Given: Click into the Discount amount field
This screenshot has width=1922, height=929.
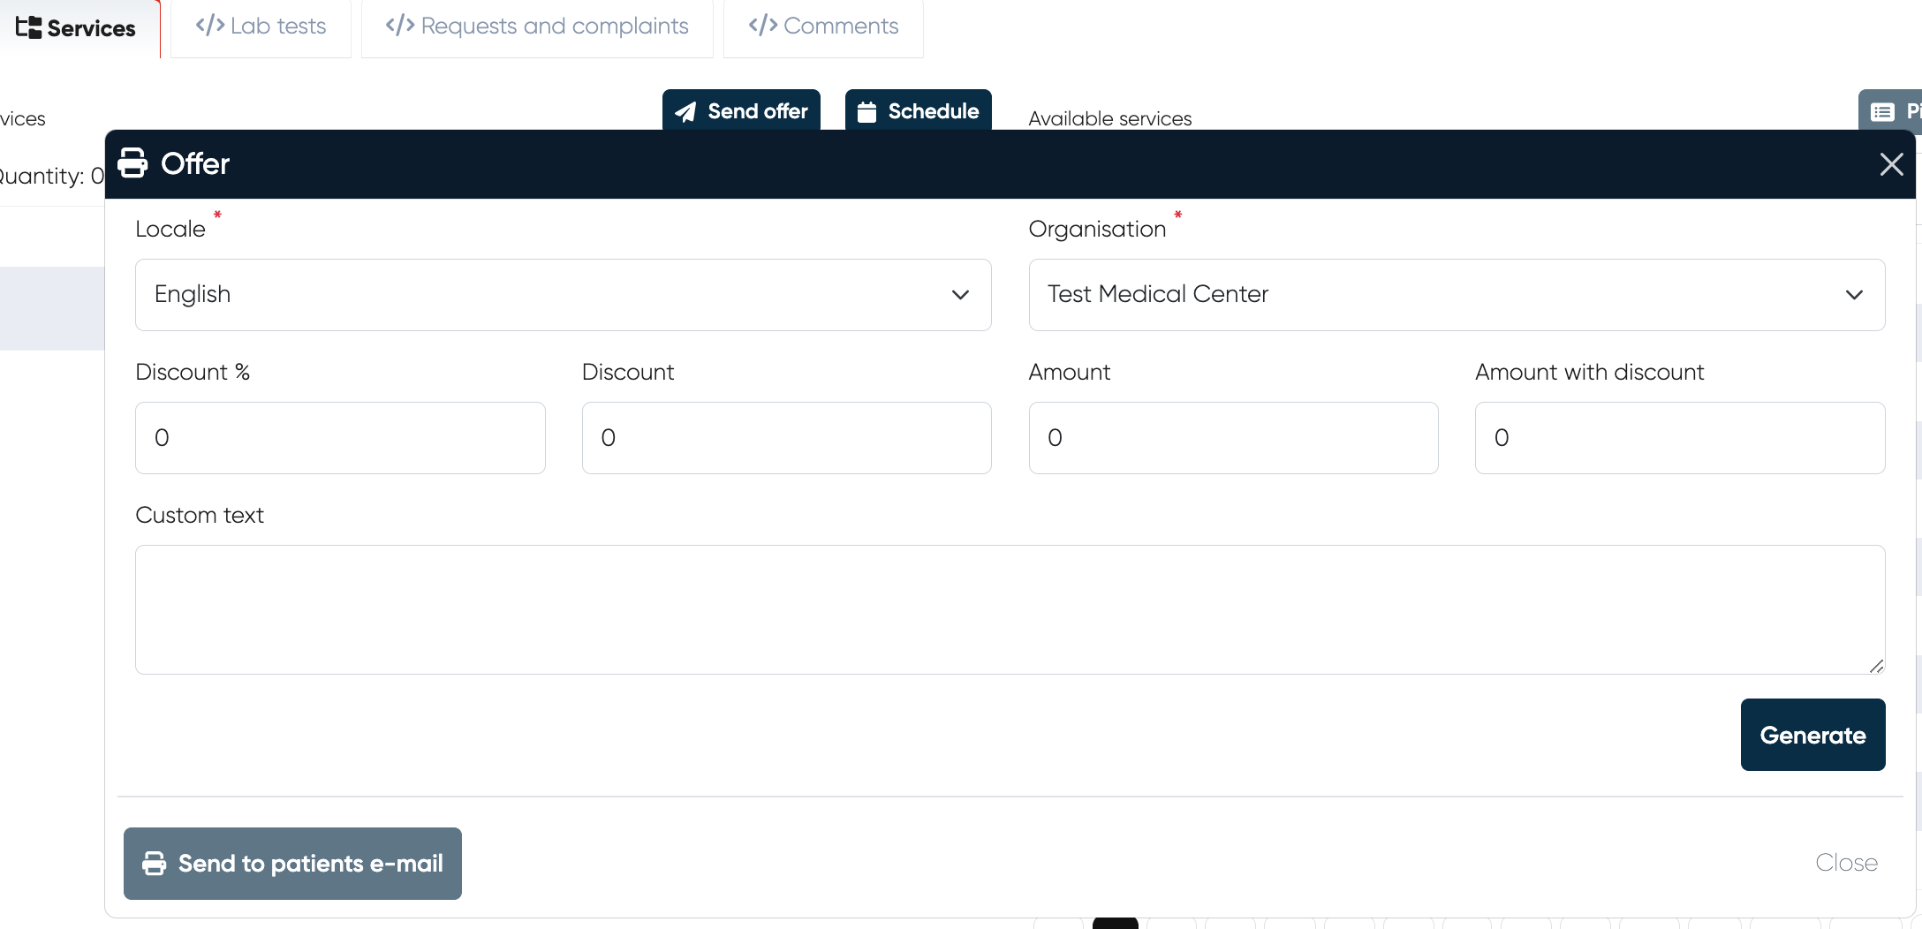Looking at the screenshot, I should 786,438.
